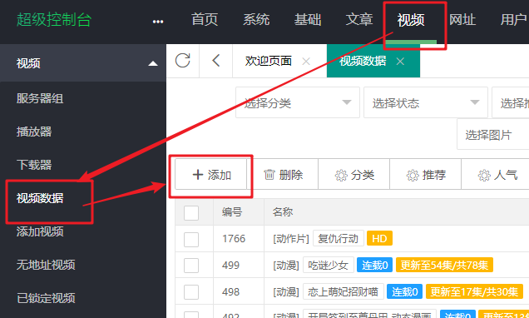This screenshot has width=529, height=318.
Task: Click the 分类 gear button
Action: coord(354,175)
